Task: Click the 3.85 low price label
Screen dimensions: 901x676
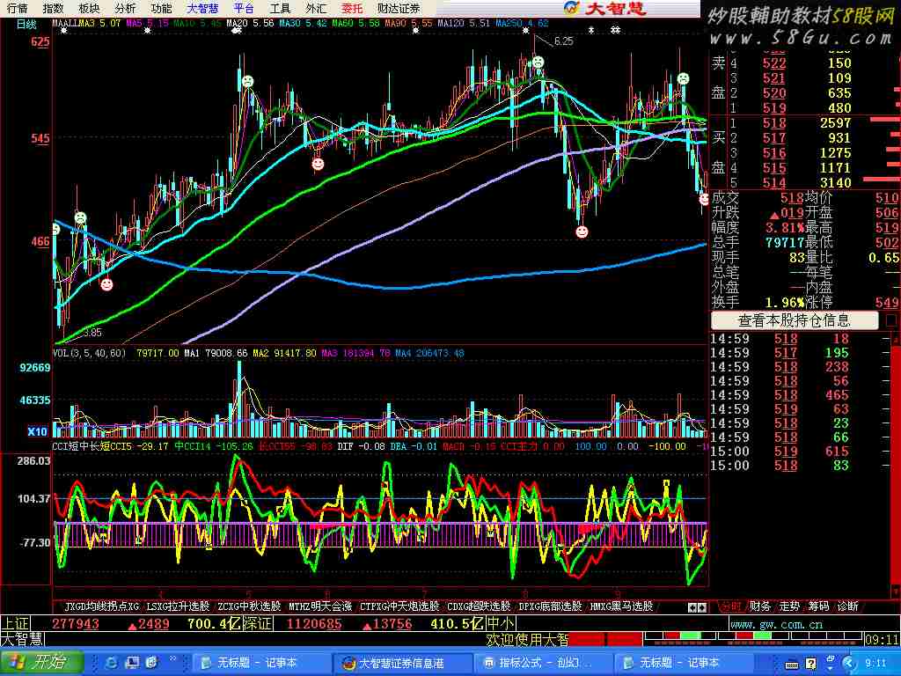Action: tap(92, 332)
